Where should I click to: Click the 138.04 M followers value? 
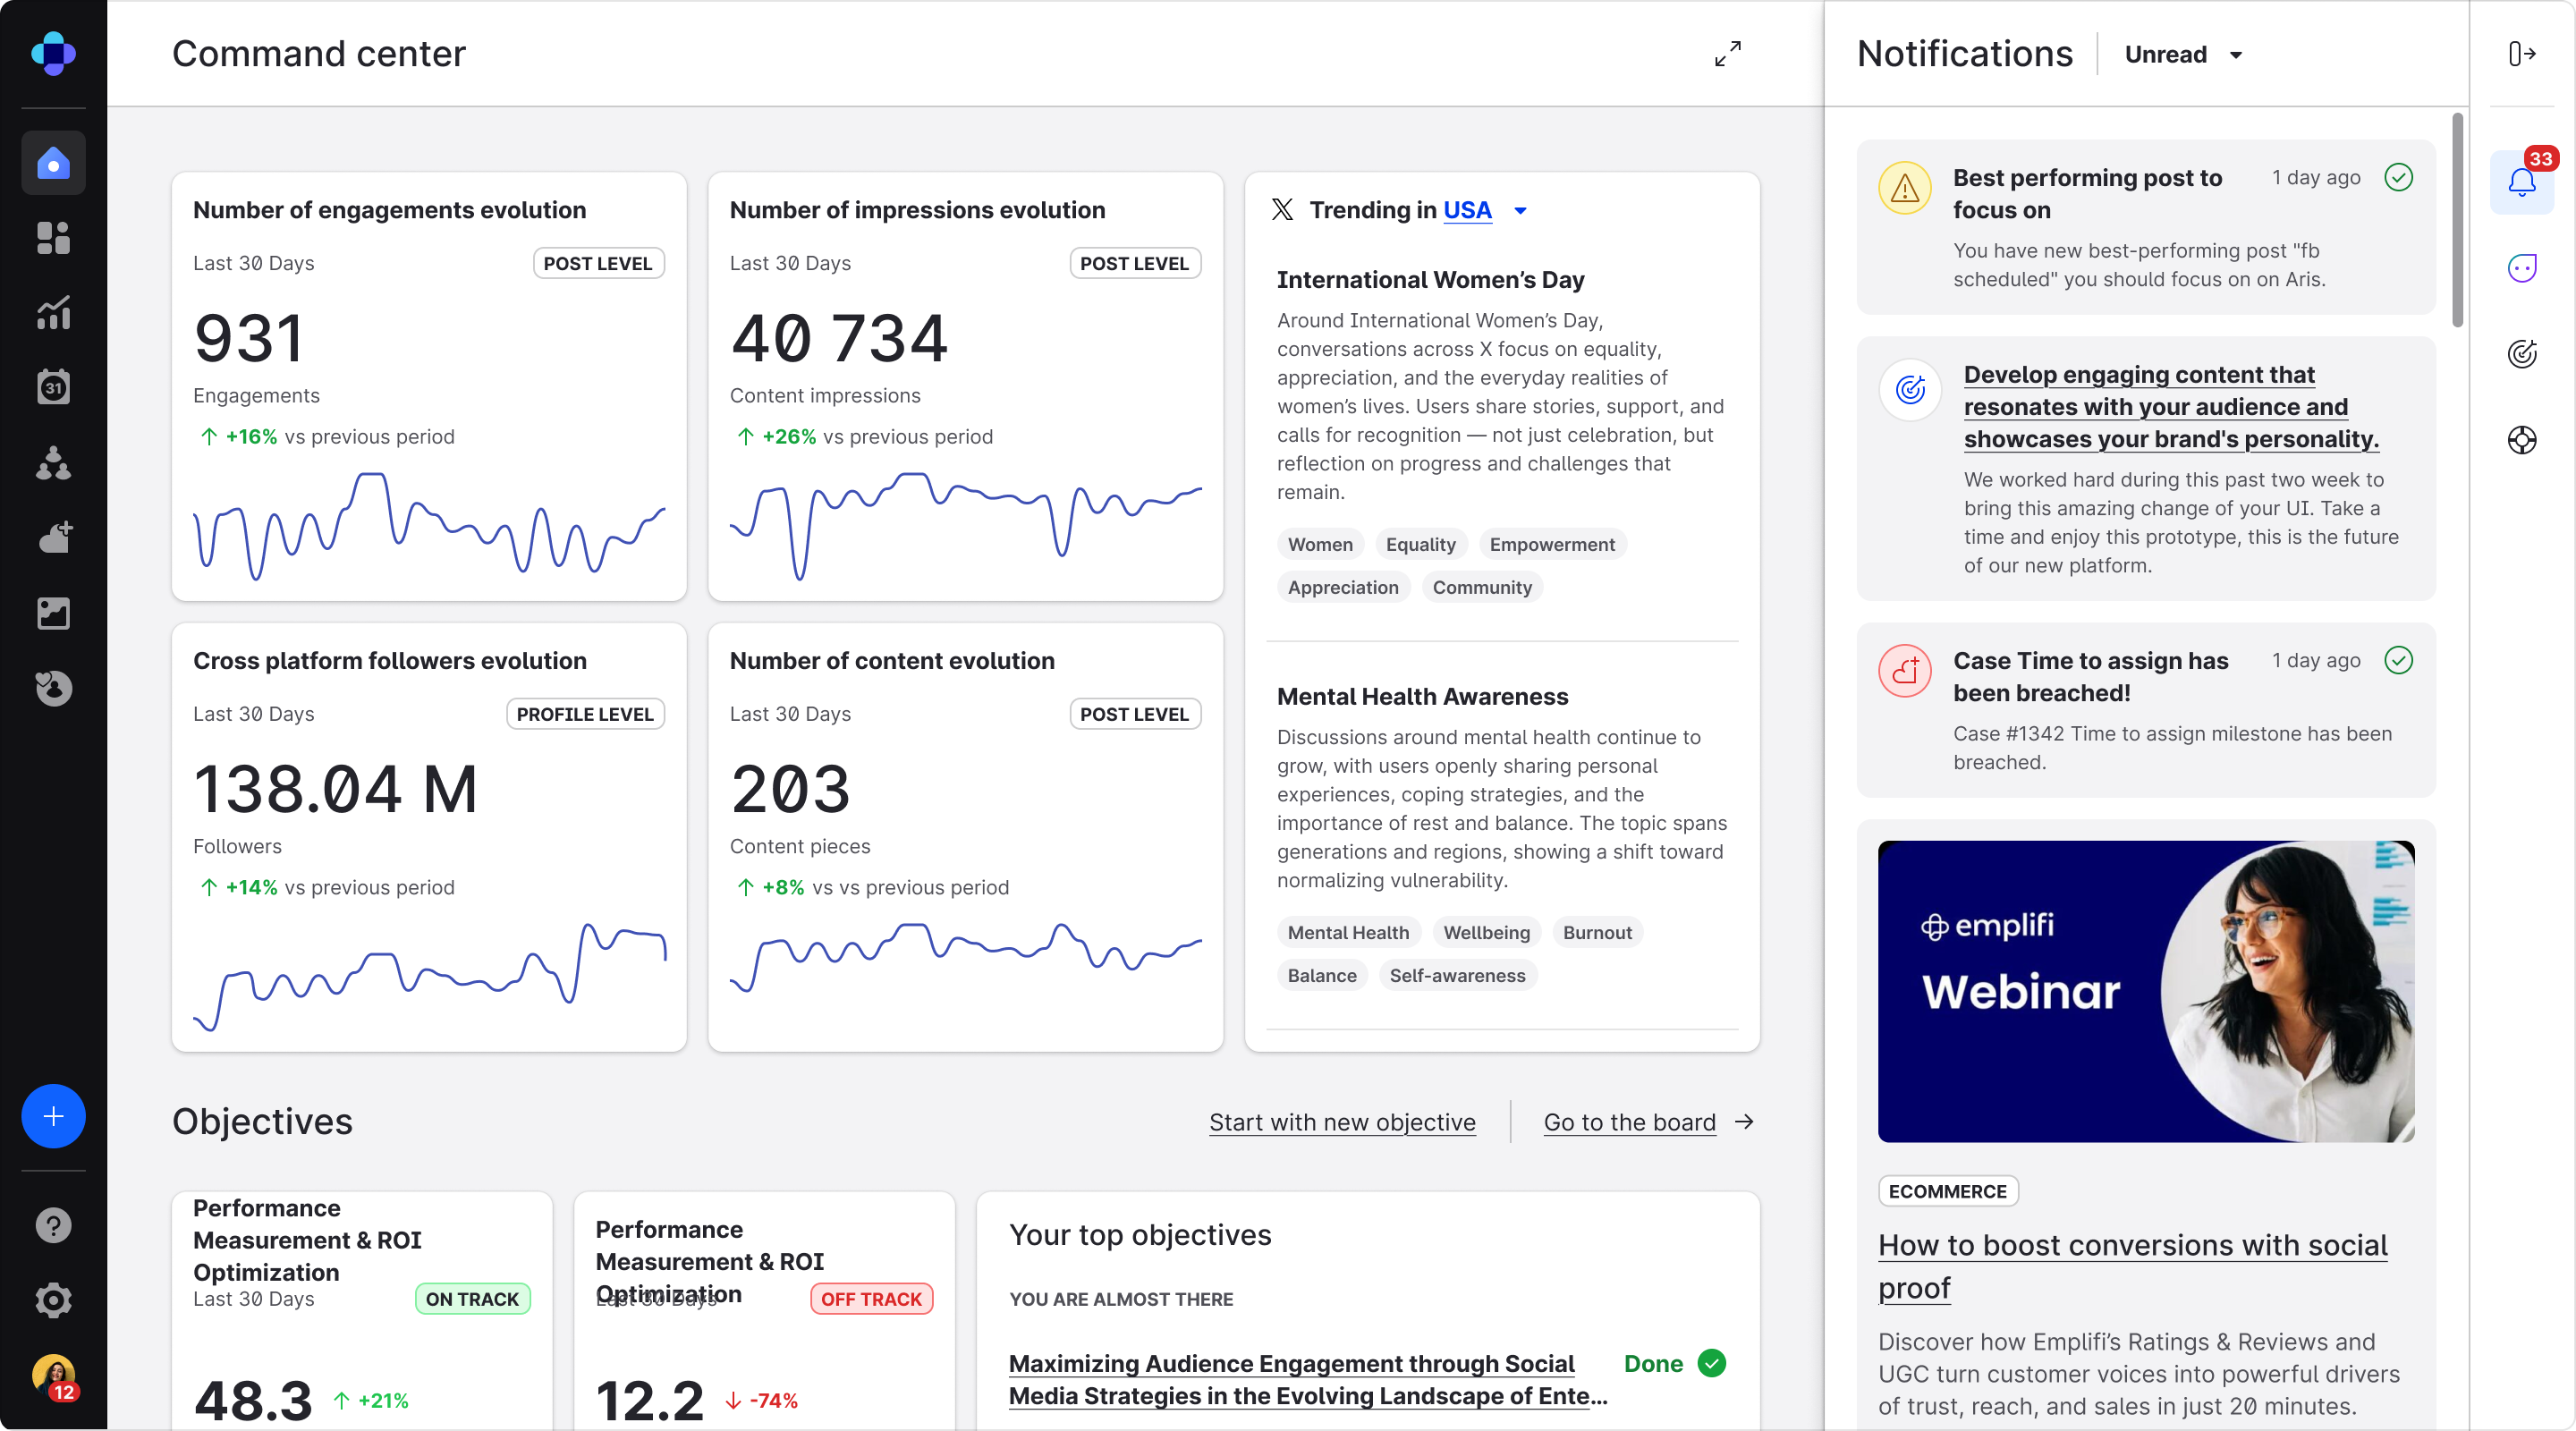tap(335, 789)
